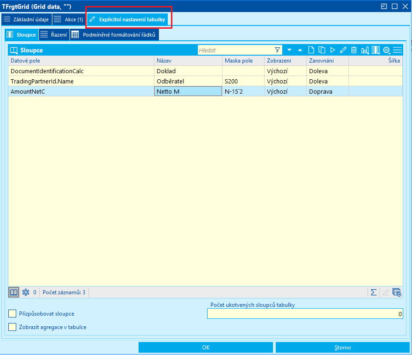412x355 pixels.
Task: Switch to the Akce (1) tab
Action: (x=69, y=19)
